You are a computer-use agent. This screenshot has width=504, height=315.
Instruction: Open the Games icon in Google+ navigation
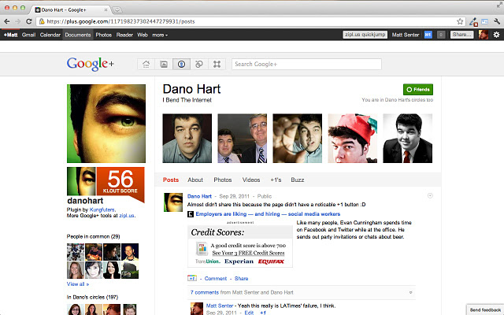point(217,64)
